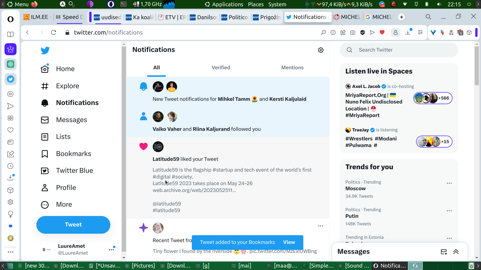Switch to the Verified tab
Screen dimensions: 481x270
(221, 68)
